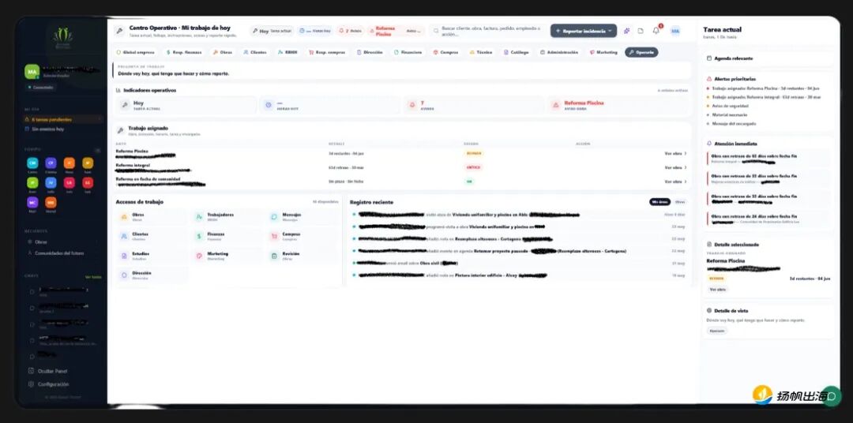Switch to the Administración tab
This screenshot has height=423, width=853.
point(559,52)
